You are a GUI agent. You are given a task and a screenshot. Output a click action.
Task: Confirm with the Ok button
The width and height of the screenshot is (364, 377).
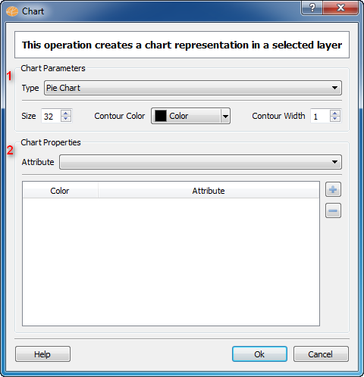pos(259,354)
